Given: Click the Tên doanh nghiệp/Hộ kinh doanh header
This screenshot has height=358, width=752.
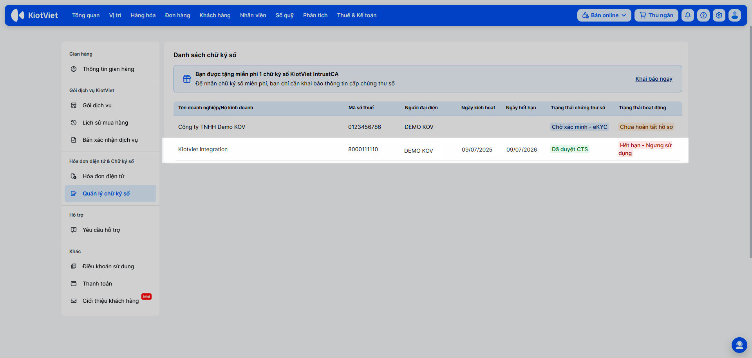Looking at the screenshot, I should pyautogui.click(x=216, y=108).
